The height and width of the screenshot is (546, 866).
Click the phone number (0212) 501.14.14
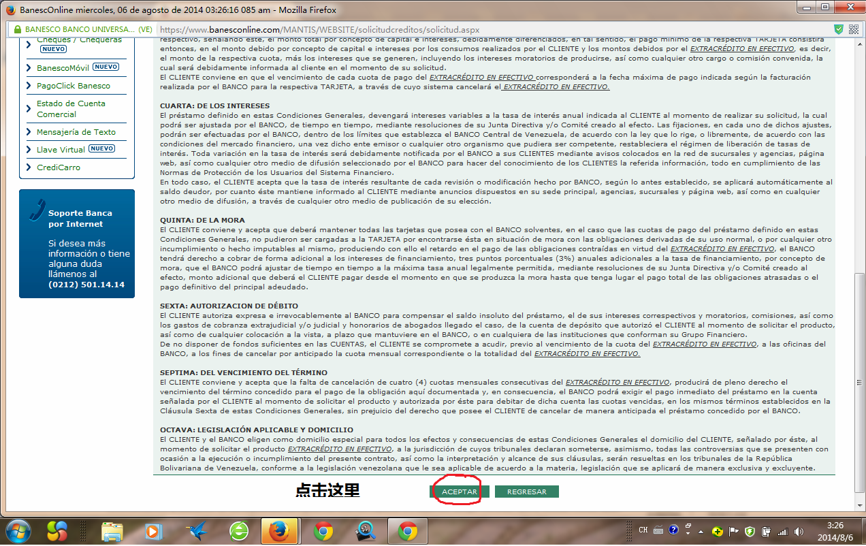86,285
